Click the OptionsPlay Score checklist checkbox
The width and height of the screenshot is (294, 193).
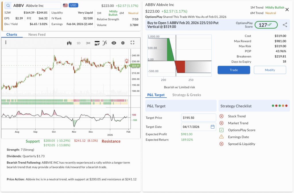point(221,130)
